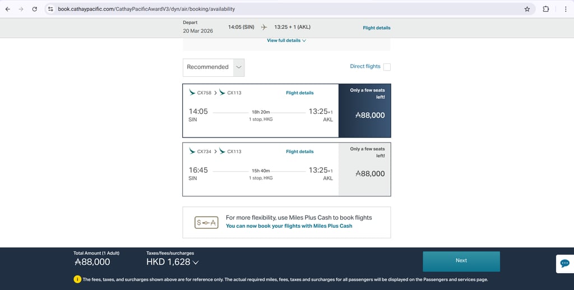The height and width of the screenshot is (290, 574).
Task: Tick the Direct flights checkbox
Action: pyautogui.click(x=387, y=67)
